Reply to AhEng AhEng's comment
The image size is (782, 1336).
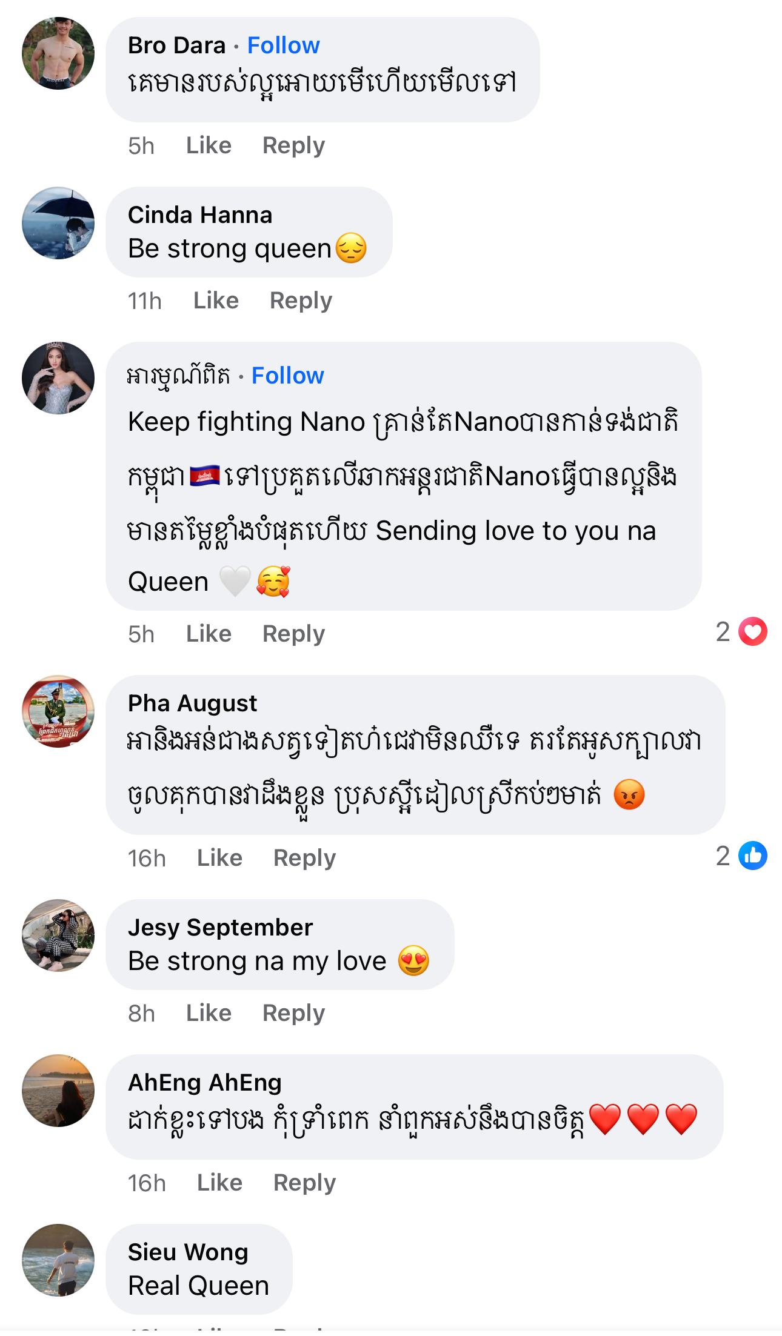pos(304,1183)
